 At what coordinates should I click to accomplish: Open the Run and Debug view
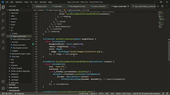pyautogui.click(x=3, y=28)
